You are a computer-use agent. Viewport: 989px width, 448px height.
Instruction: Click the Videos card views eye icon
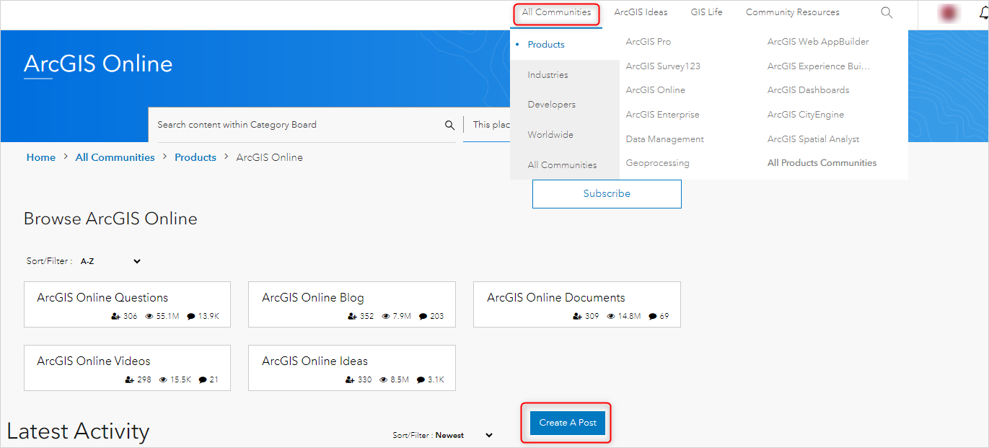(164, 380)
